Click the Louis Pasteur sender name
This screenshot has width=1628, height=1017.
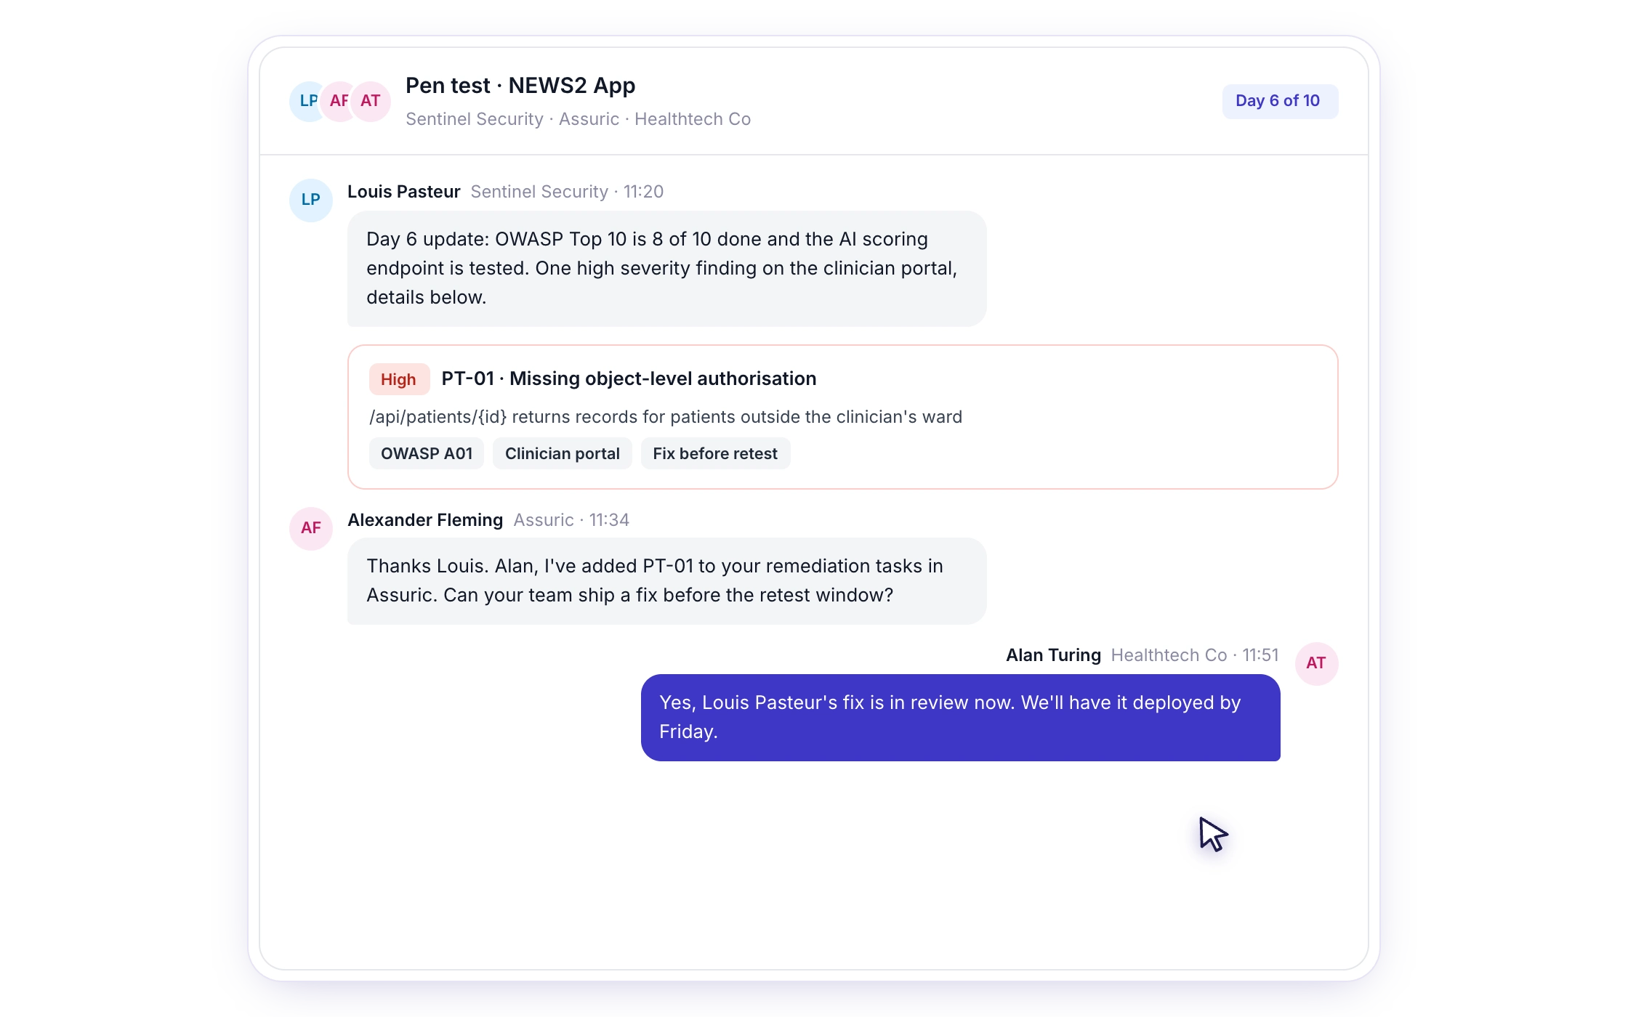coord(404,192)
